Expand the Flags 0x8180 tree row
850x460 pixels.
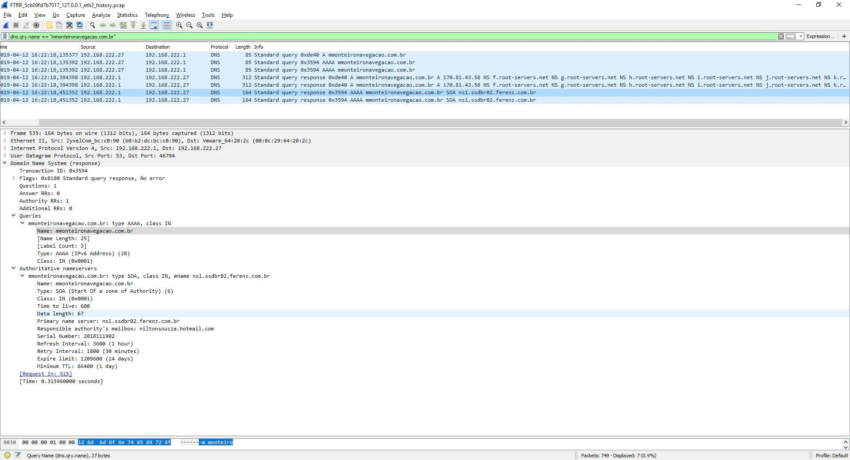pos(13,178)
